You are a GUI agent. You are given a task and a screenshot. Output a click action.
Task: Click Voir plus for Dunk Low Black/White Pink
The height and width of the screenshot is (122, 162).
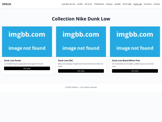(135, 71)
